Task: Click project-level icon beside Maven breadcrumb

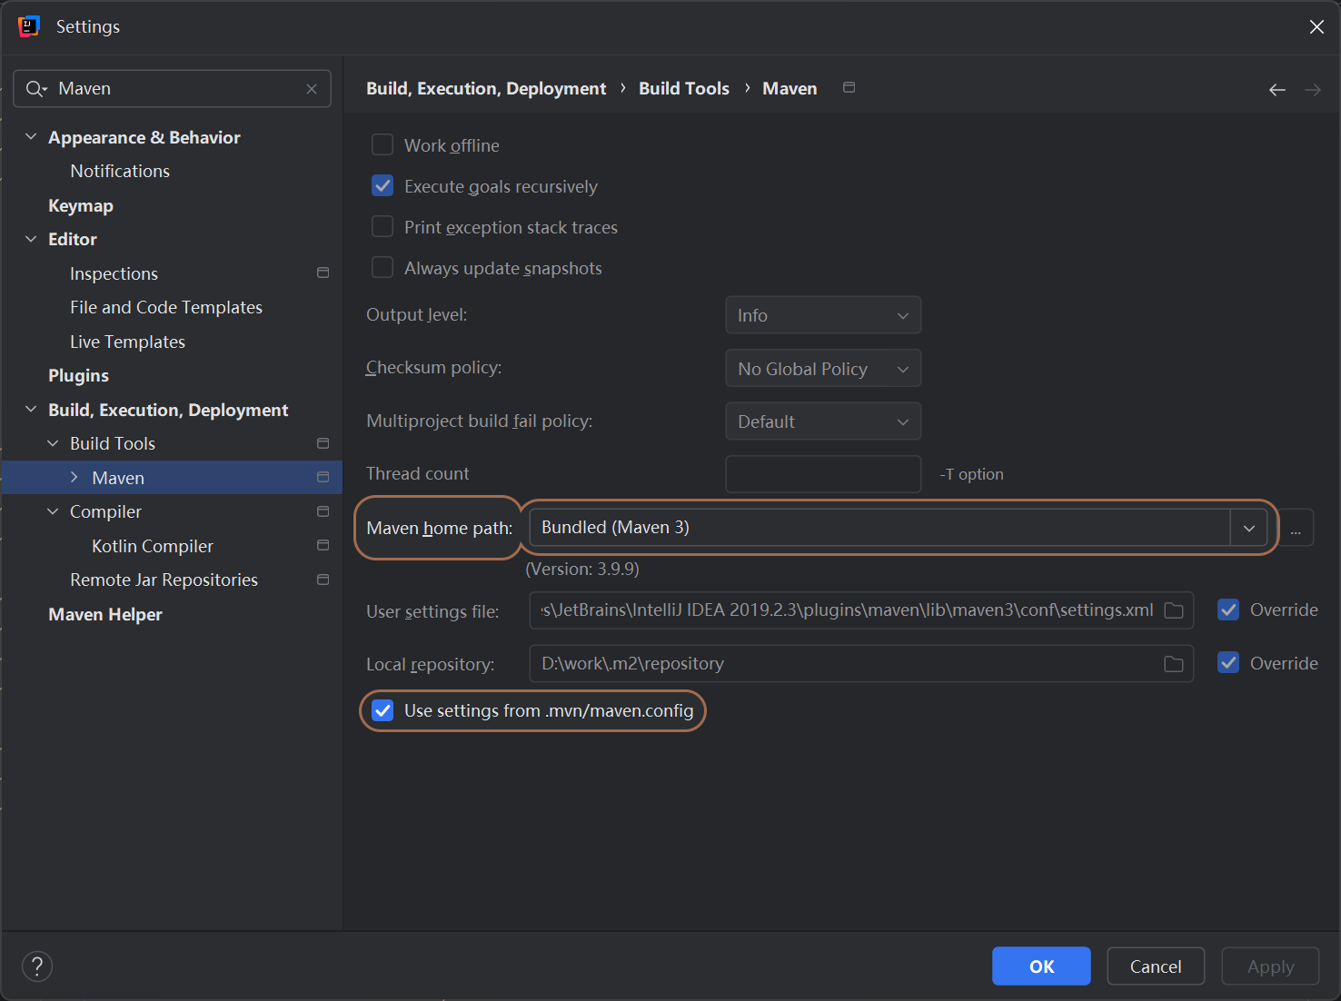Action: (849, 87)
